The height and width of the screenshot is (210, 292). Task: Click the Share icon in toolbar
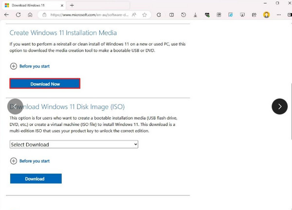(x=254, y=15)
